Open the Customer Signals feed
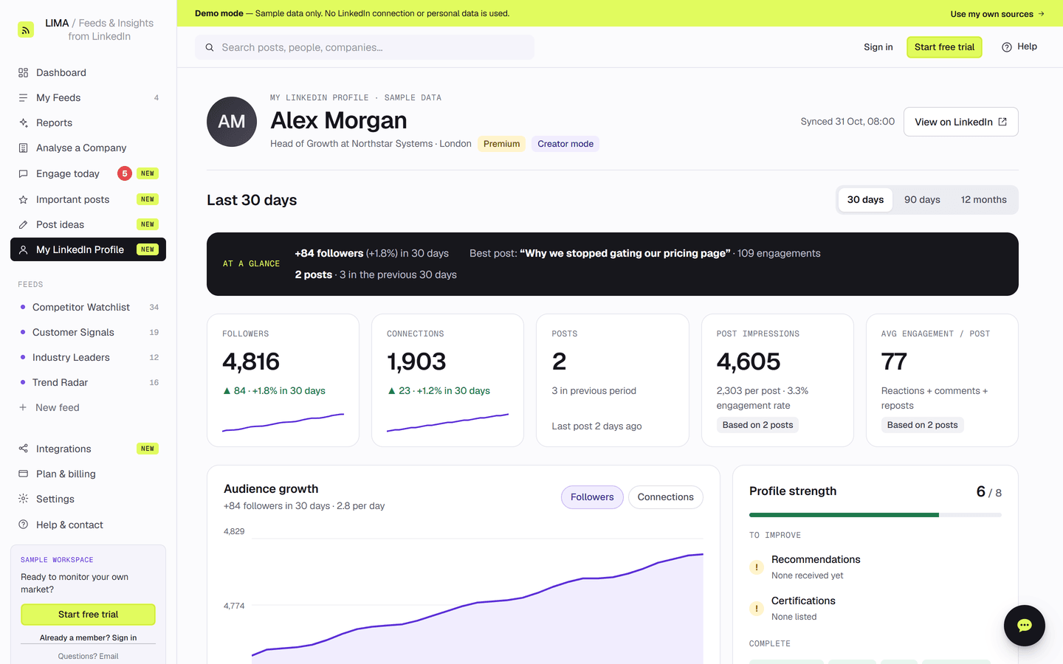 tap(88, 332)
